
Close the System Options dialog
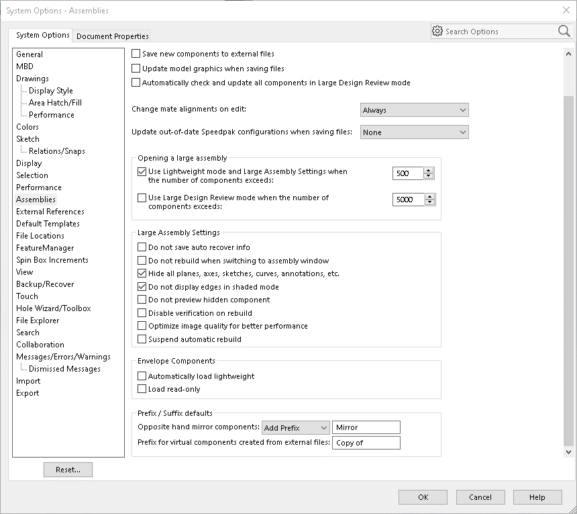[x=566, y=10]
